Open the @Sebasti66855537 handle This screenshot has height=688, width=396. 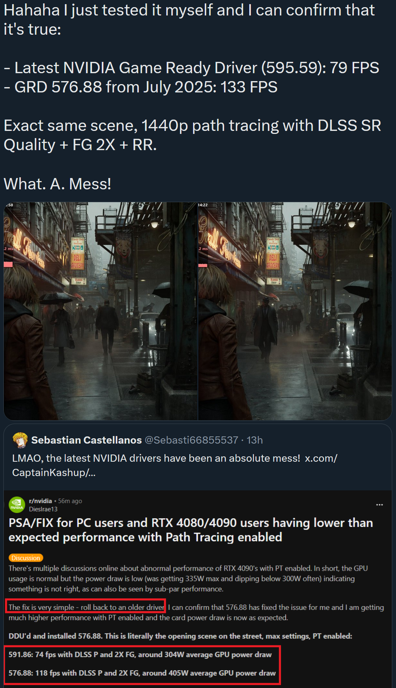[x=191, y=440]
